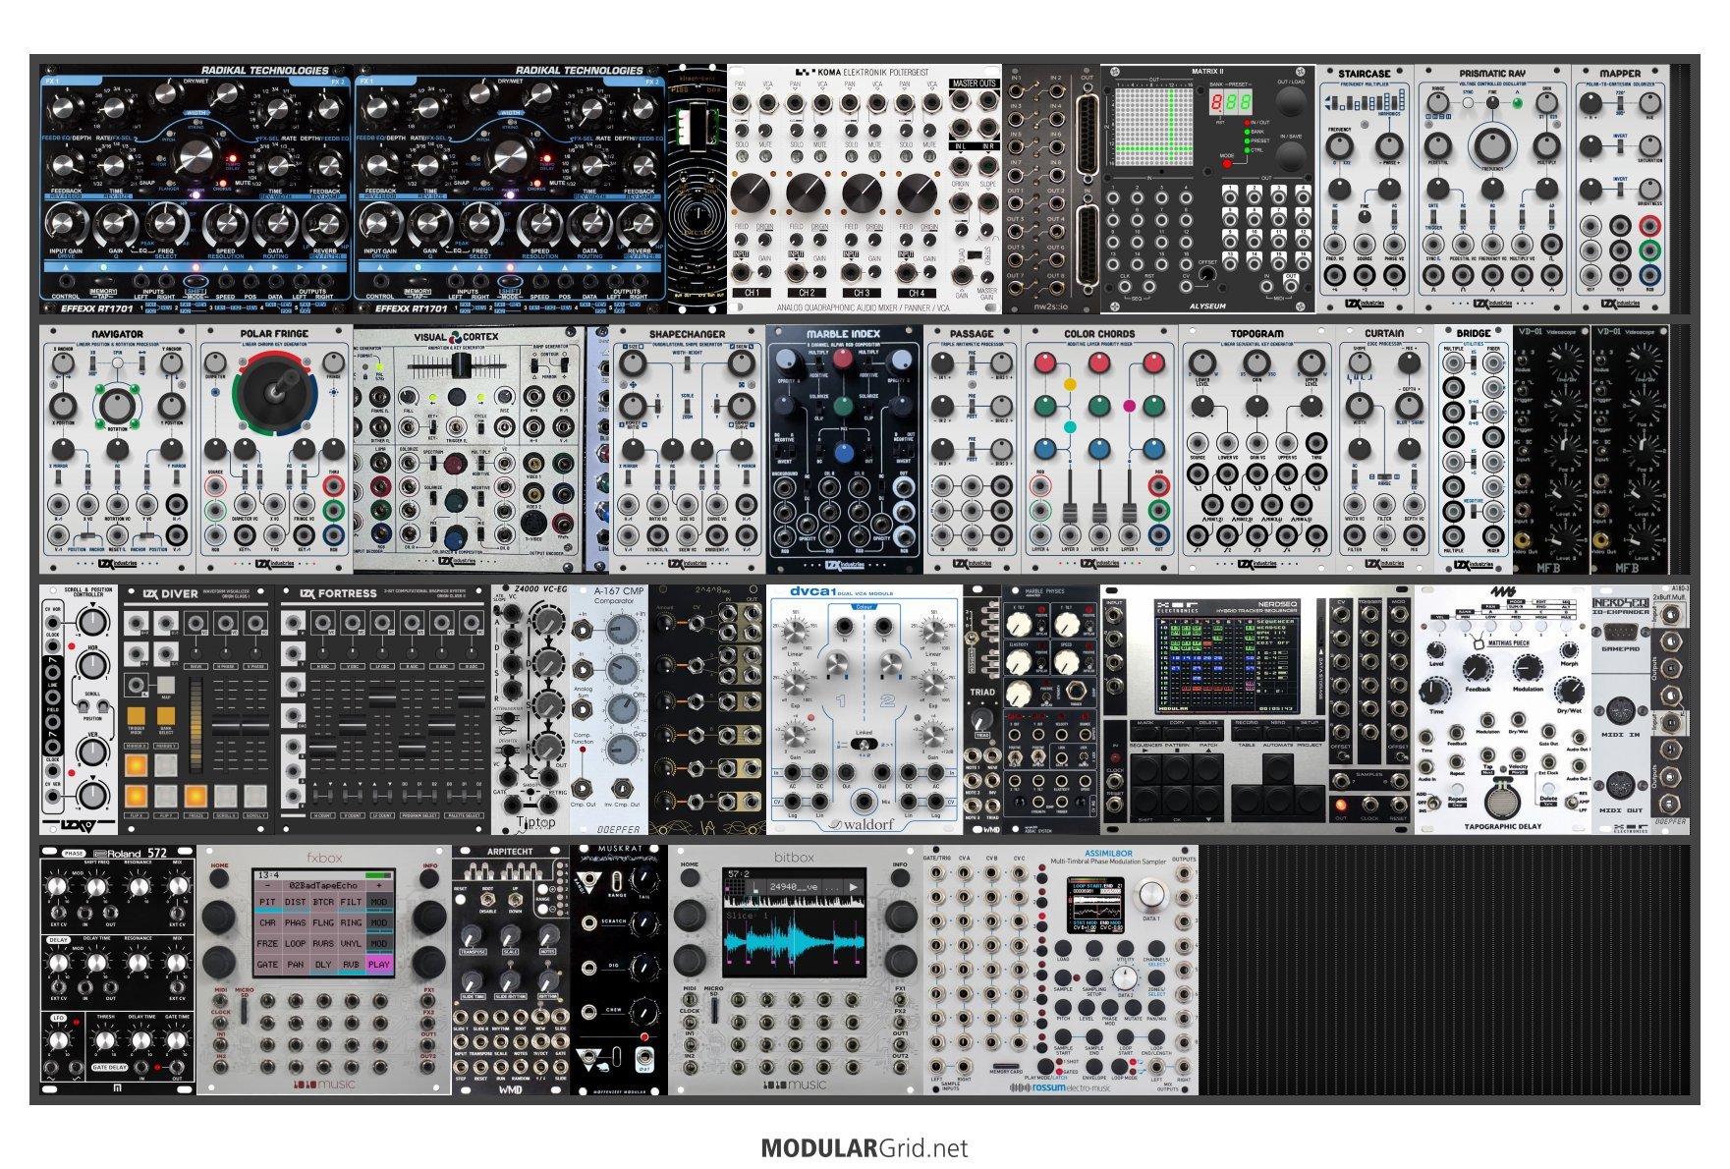Click the Tapographic Delay Feedback knob
The width and height of the screenshot is (1730, 1169).
[1478, 668]
